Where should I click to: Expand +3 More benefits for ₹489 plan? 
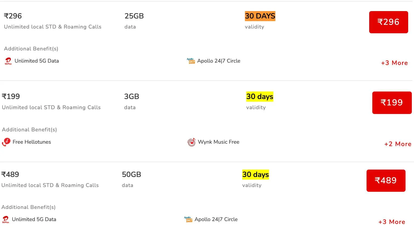[392, 222]
